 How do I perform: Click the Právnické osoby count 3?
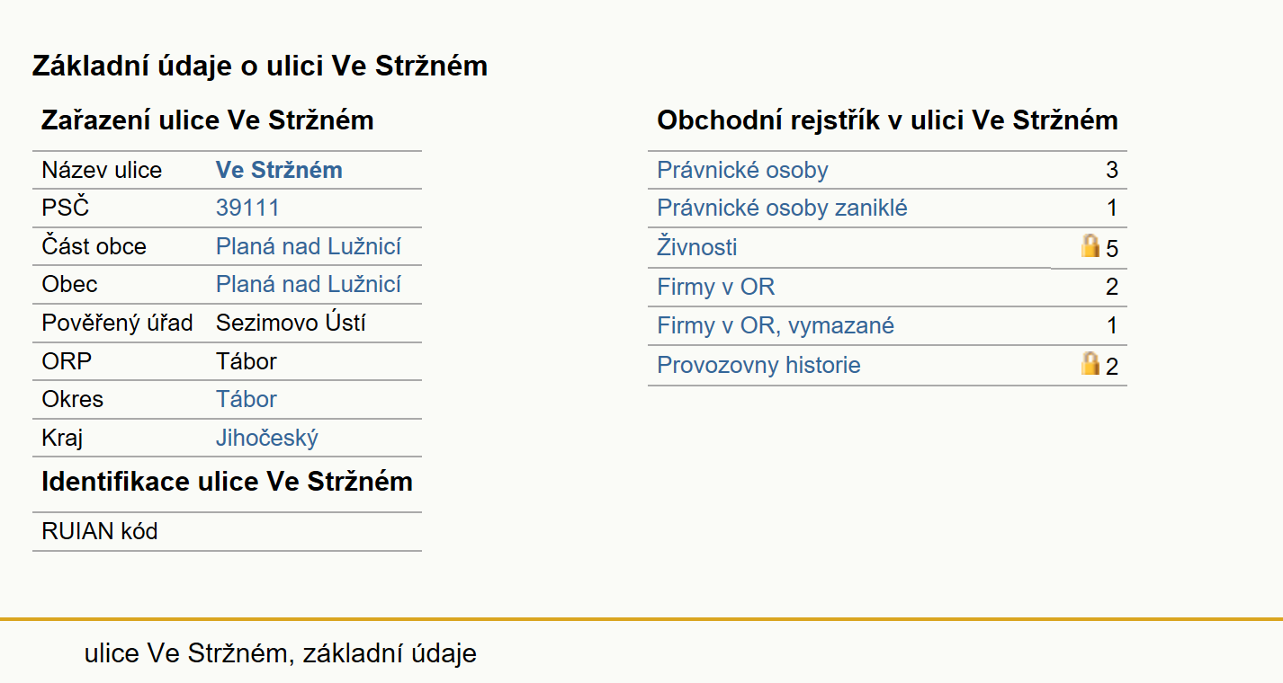(x=1112, y=170)
